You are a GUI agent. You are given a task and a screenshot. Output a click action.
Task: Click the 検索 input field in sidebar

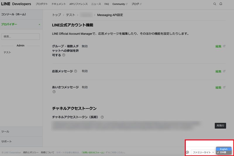tap(20, 37)
